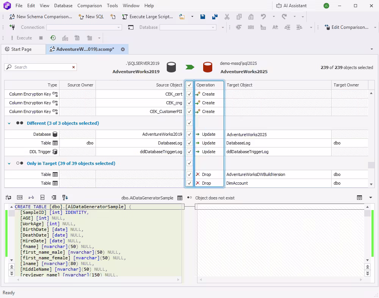The image size is (379, 298).
Task: Click the grid vertical scrollbar thumb
Action: [371, 165]
